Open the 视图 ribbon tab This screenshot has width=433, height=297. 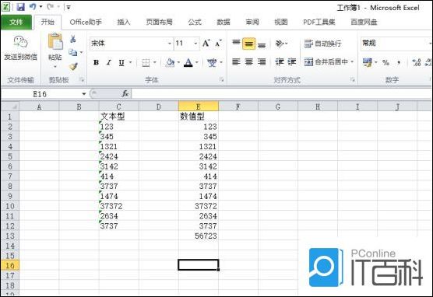pyautogui.click(x=281, y=22)
